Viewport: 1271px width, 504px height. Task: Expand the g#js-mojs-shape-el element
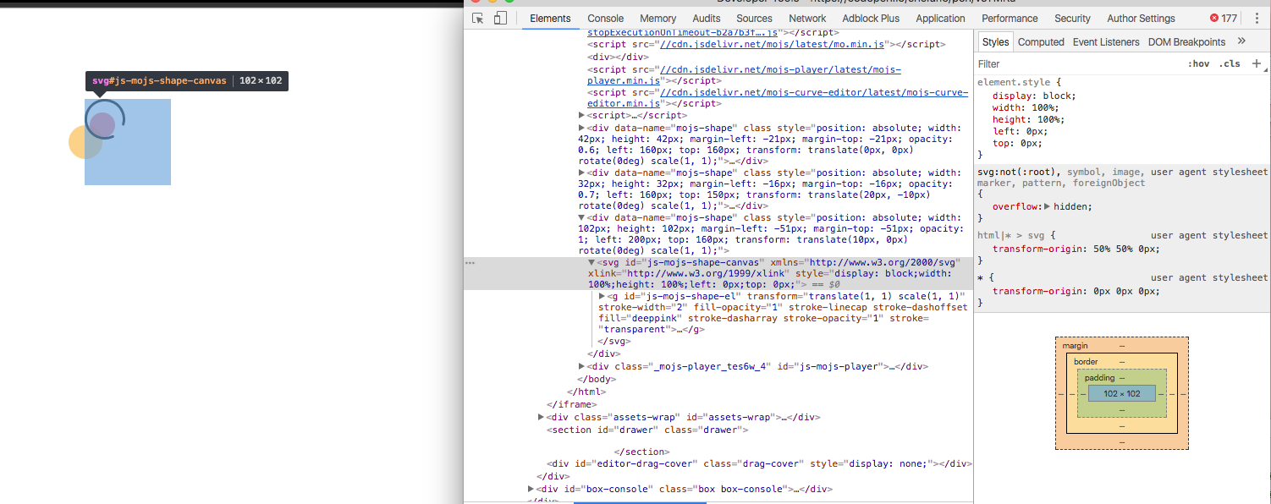(x=601, y=295)
